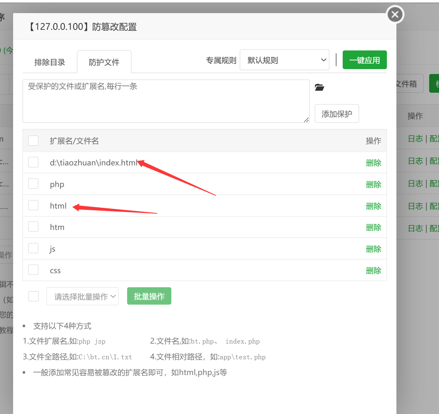This screenshot has height=414, width=439.
Task: Delete the js entry
Action: click(x=373, y=249)
